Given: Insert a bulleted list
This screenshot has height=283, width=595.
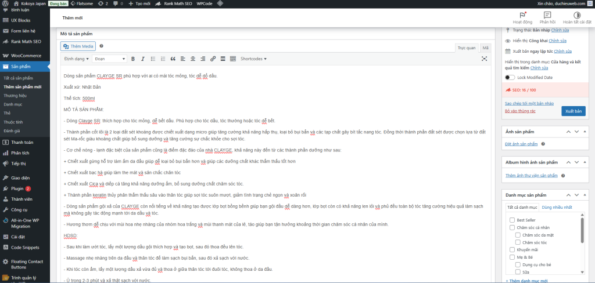Looking at the screenshot, I should 152,59.
